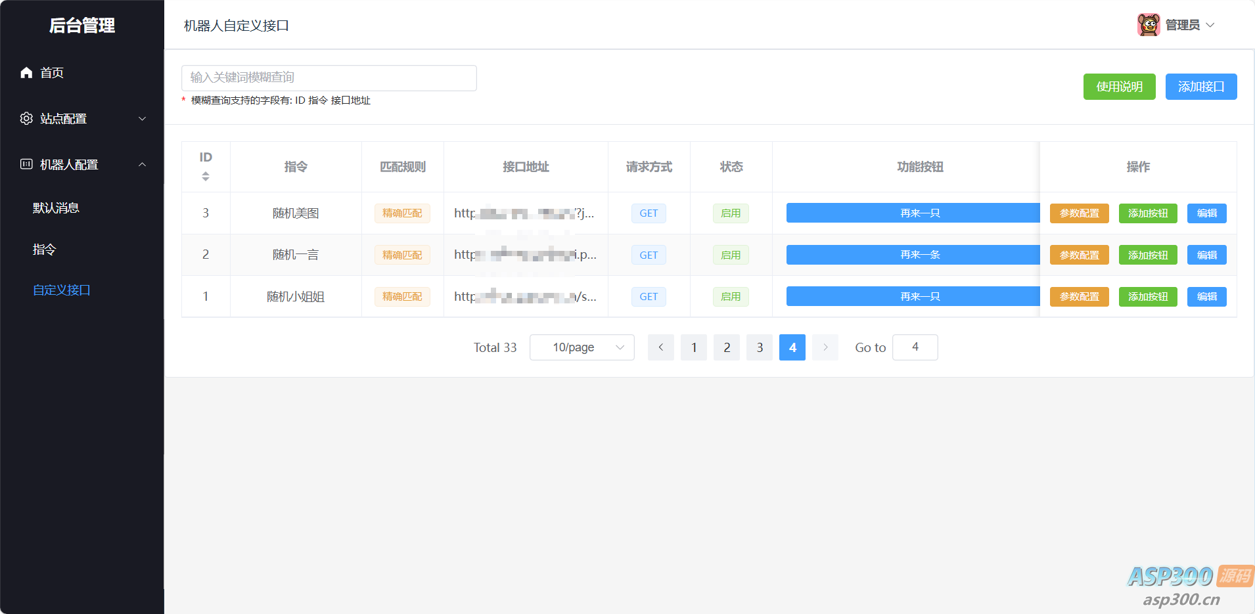Click the blue 添加接口 button
This screenshot has height=614, width=1255.
tap(1200, 87)
